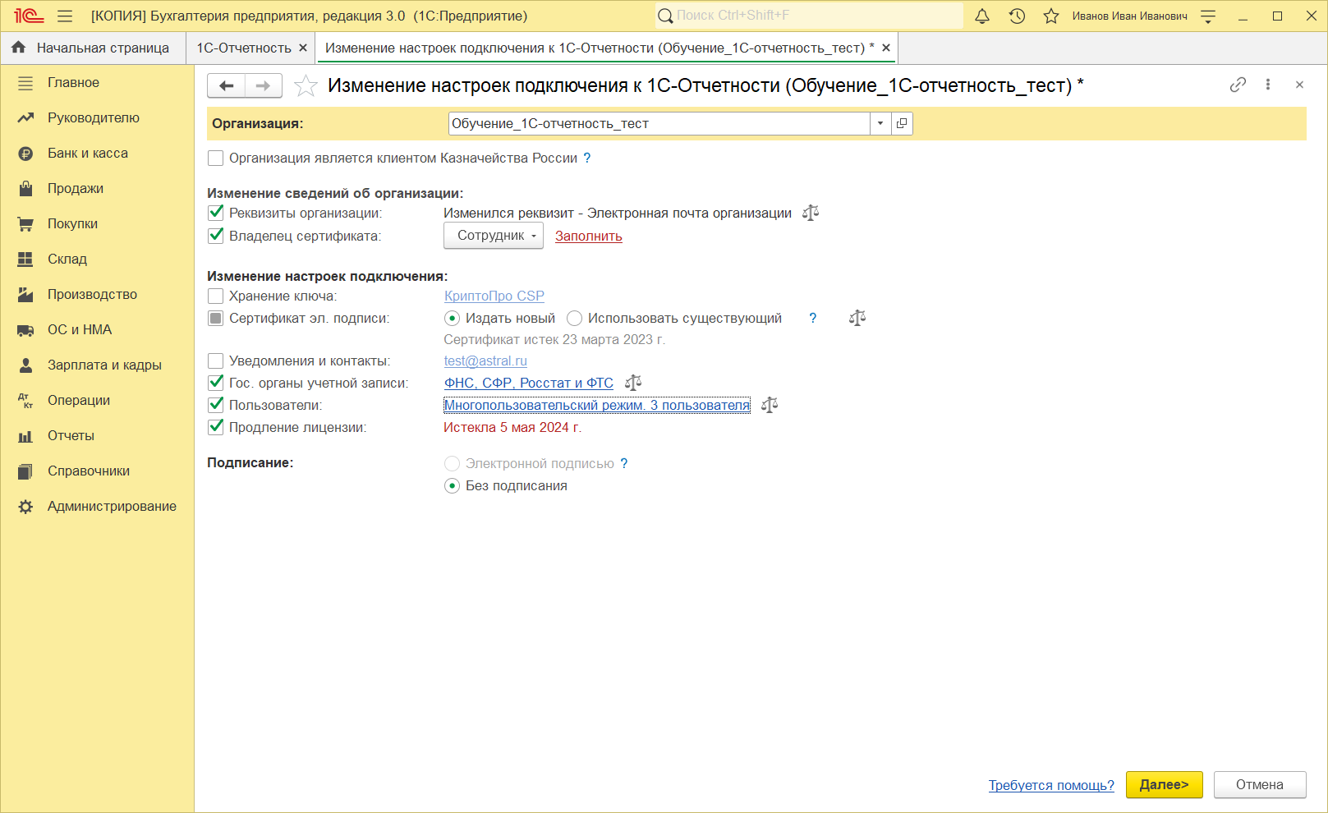Open help question mark near Электронной подписью
The image size is (1328, 813).
(624, 463)
